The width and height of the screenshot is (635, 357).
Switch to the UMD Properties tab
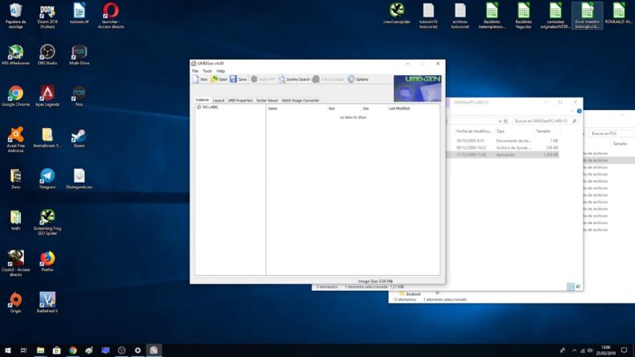pyautogui.click(x=241, y=100)
